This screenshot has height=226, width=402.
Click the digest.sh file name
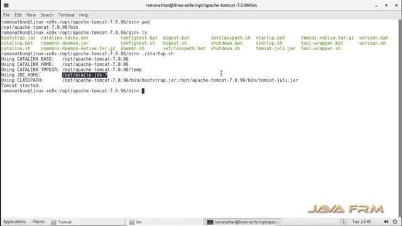click(175, 43)
